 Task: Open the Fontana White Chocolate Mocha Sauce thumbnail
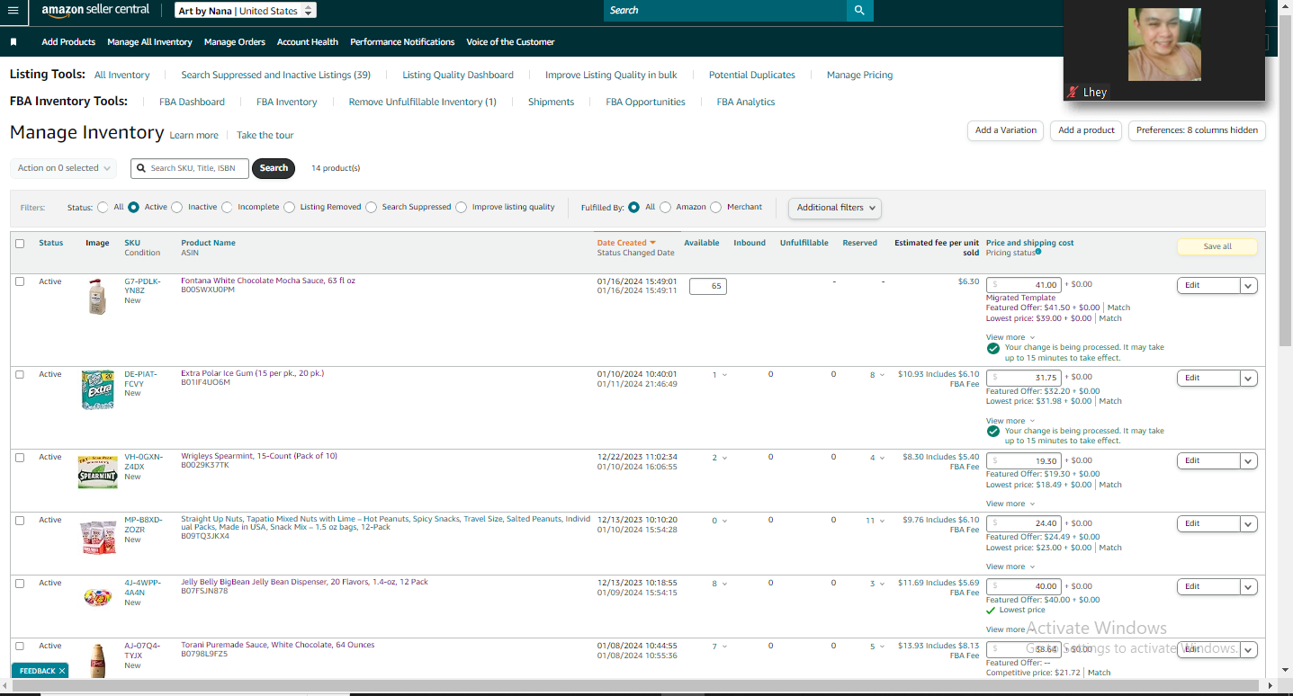tap(97, 297)
